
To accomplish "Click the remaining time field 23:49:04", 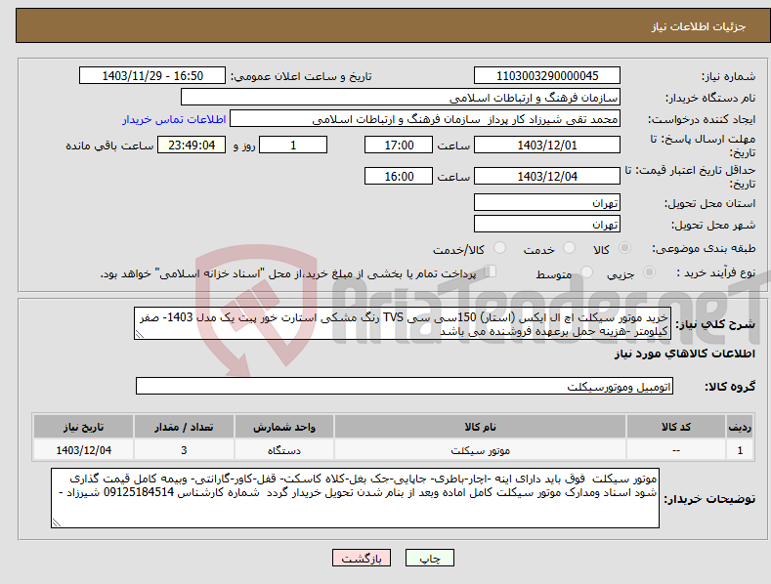I will tap(192, 145).
